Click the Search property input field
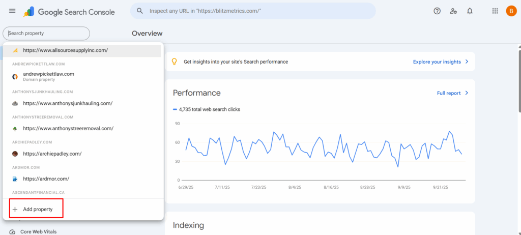The image size is (521, 235). pyautogui.click(x=46, y=34)
